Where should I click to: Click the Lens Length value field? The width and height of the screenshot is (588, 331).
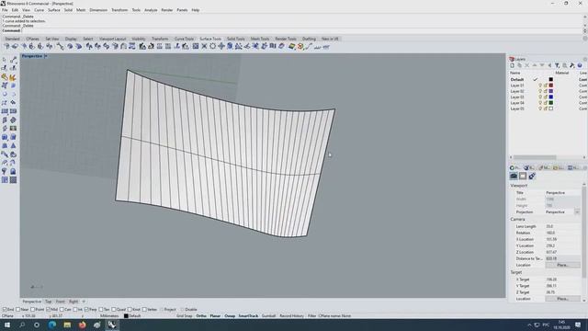(x=562, y=226)
